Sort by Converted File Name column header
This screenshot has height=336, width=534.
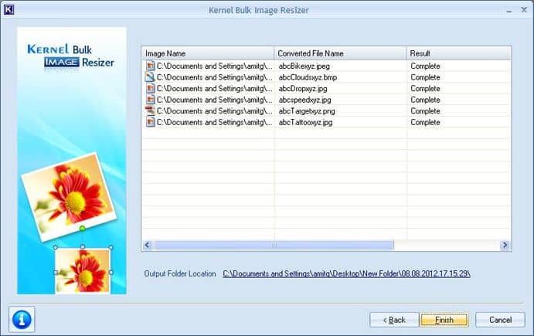pyautogui.click(x=340, y=53)
